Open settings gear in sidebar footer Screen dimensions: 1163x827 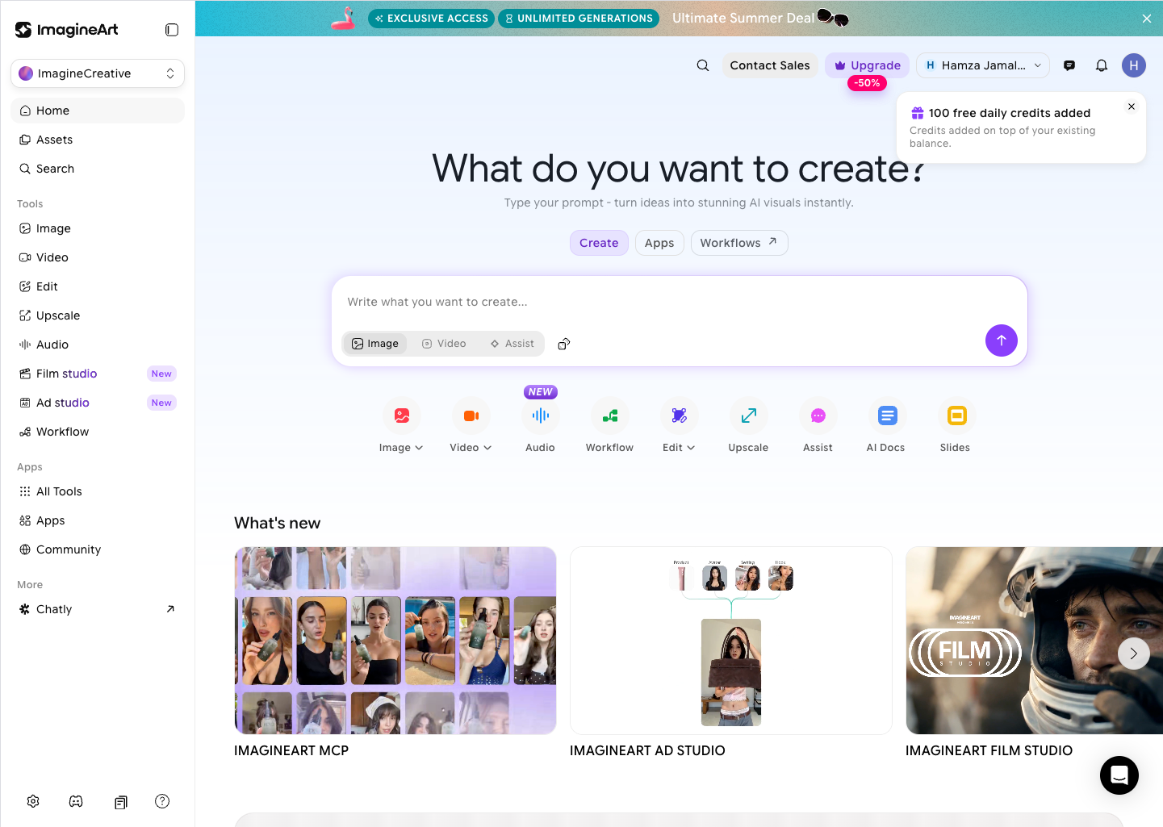pos(33,801)
